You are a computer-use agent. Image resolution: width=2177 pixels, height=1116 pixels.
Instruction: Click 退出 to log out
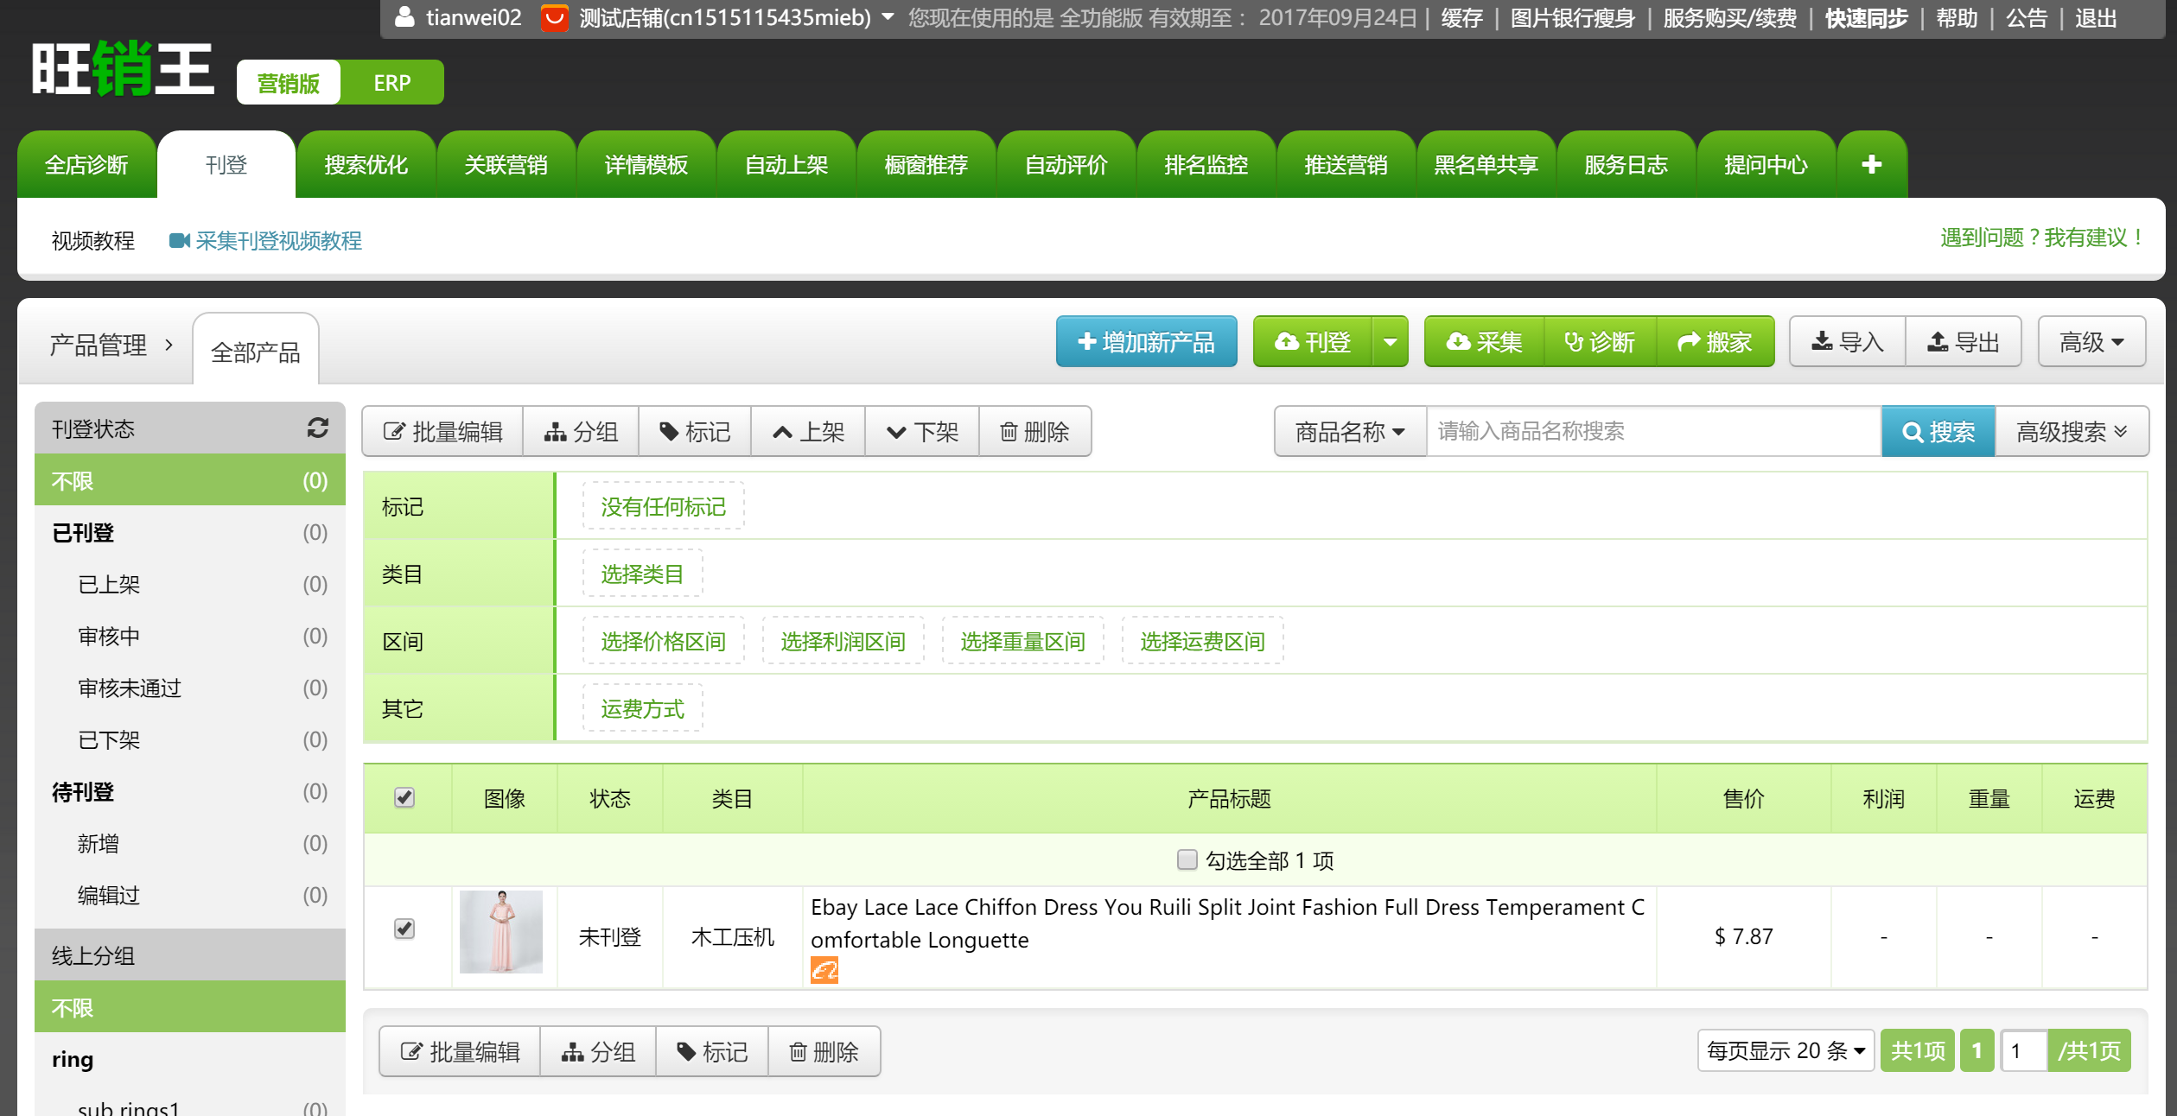point(2096,17)
